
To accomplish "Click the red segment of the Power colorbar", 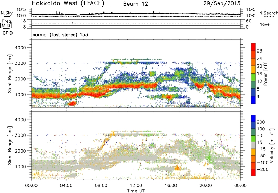I will (253, 47).
